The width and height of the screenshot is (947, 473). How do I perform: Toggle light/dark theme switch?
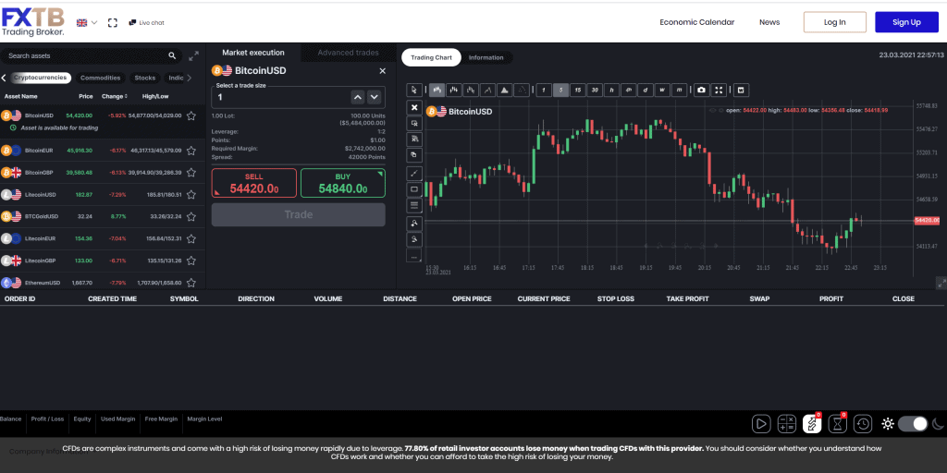913,423
